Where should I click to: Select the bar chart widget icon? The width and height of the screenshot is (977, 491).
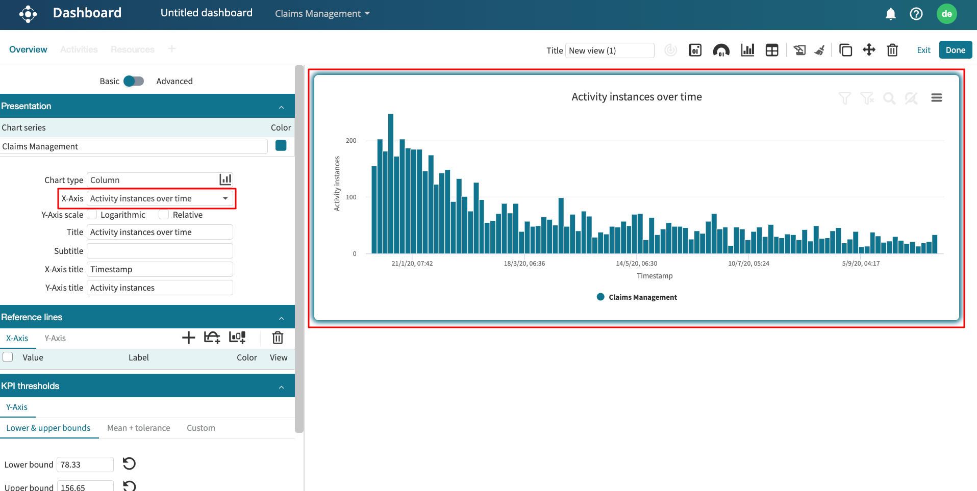[x=747, y=50]
